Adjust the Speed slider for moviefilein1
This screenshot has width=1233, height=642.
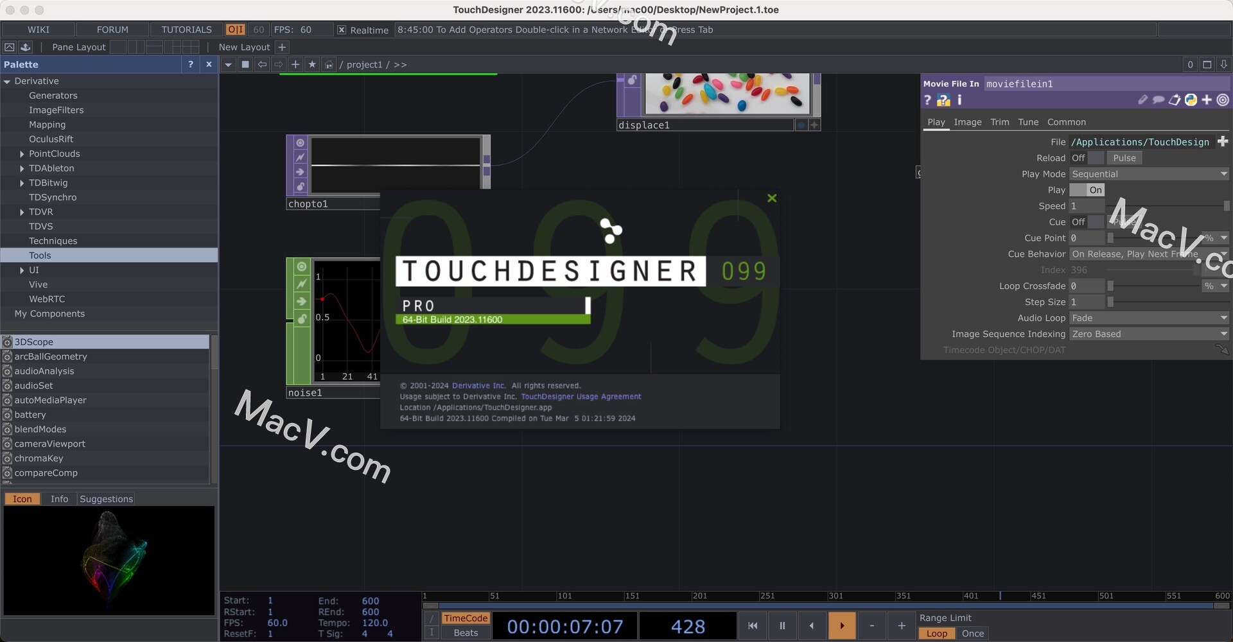pos(1227,205)
